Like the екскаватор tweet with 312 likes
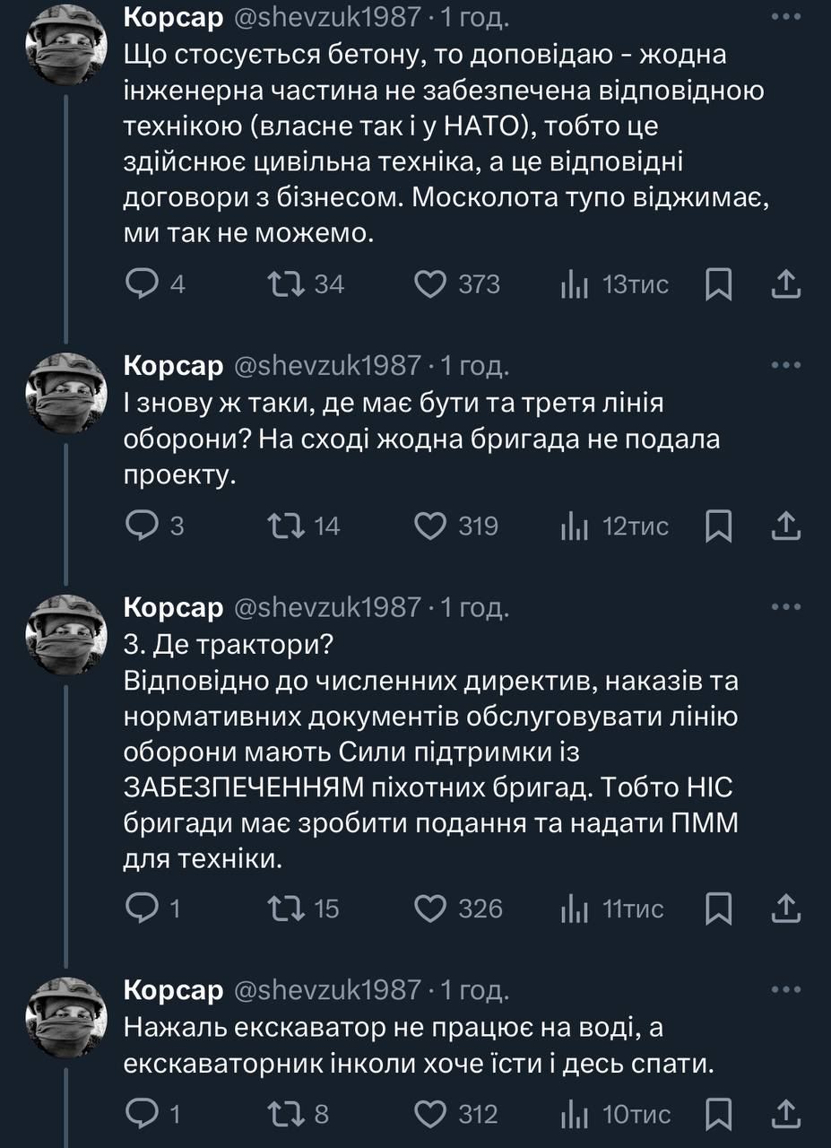The width and height of the screenshot is (831, 1148). 431,1114
